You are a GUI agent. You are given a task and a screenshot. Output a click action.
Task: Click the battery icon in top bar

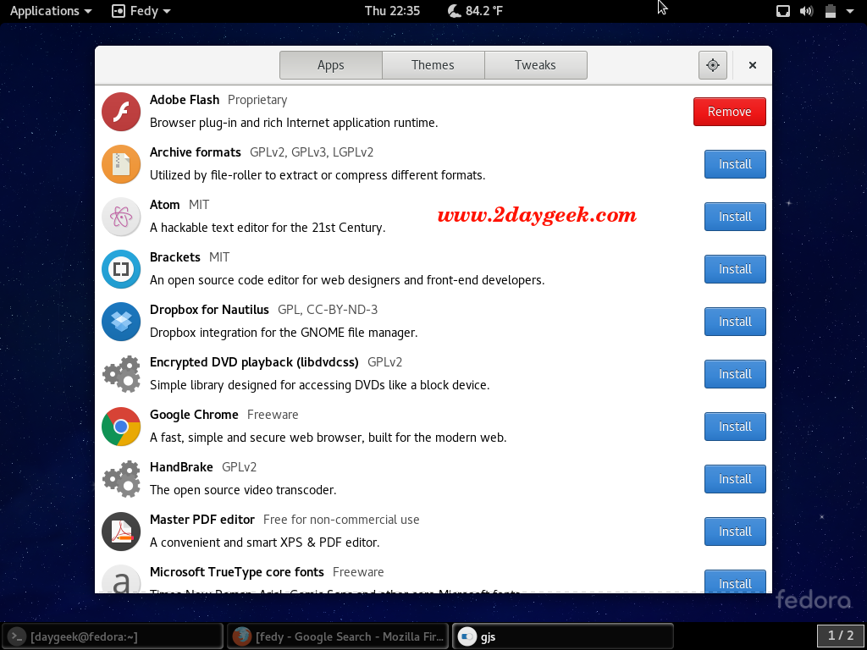pyautogui.click(x=830, y=11)
